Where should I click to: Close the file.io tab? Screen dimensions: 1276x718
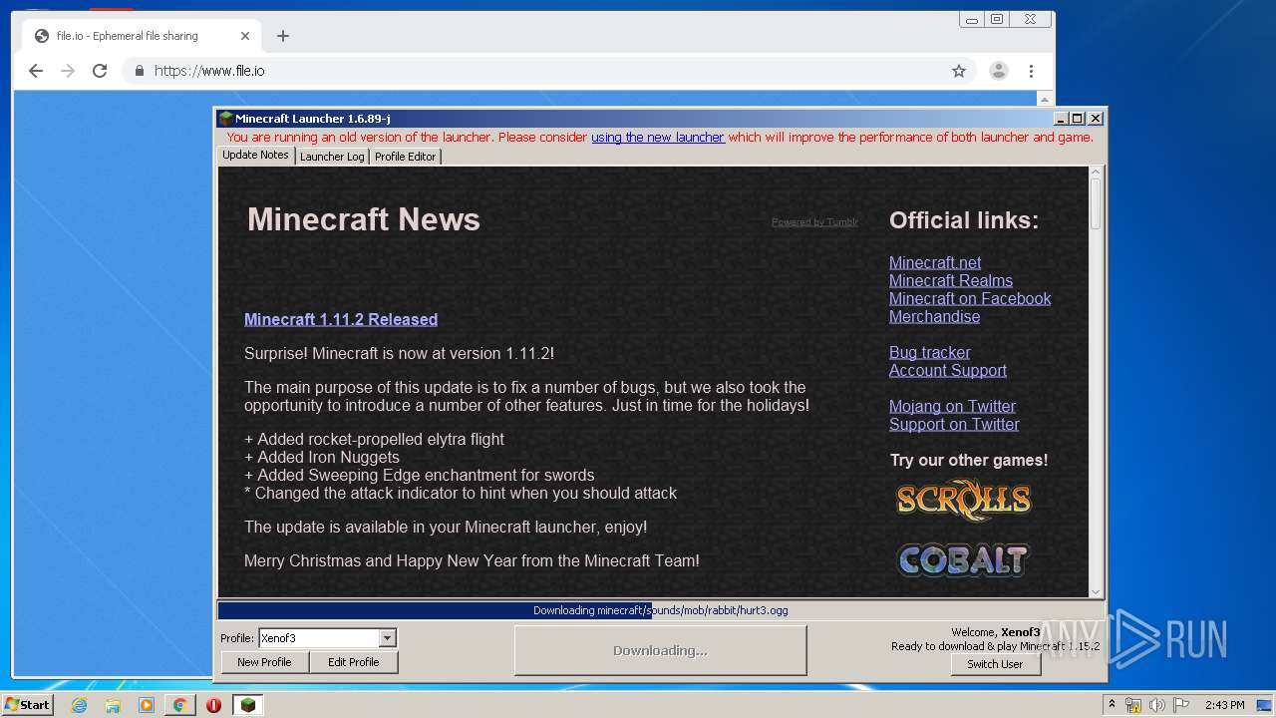point(245,36)
